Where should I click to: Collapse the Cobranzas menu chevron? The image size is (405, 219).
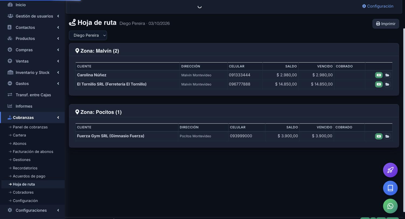pyautogui.click(x=58, y=117)
